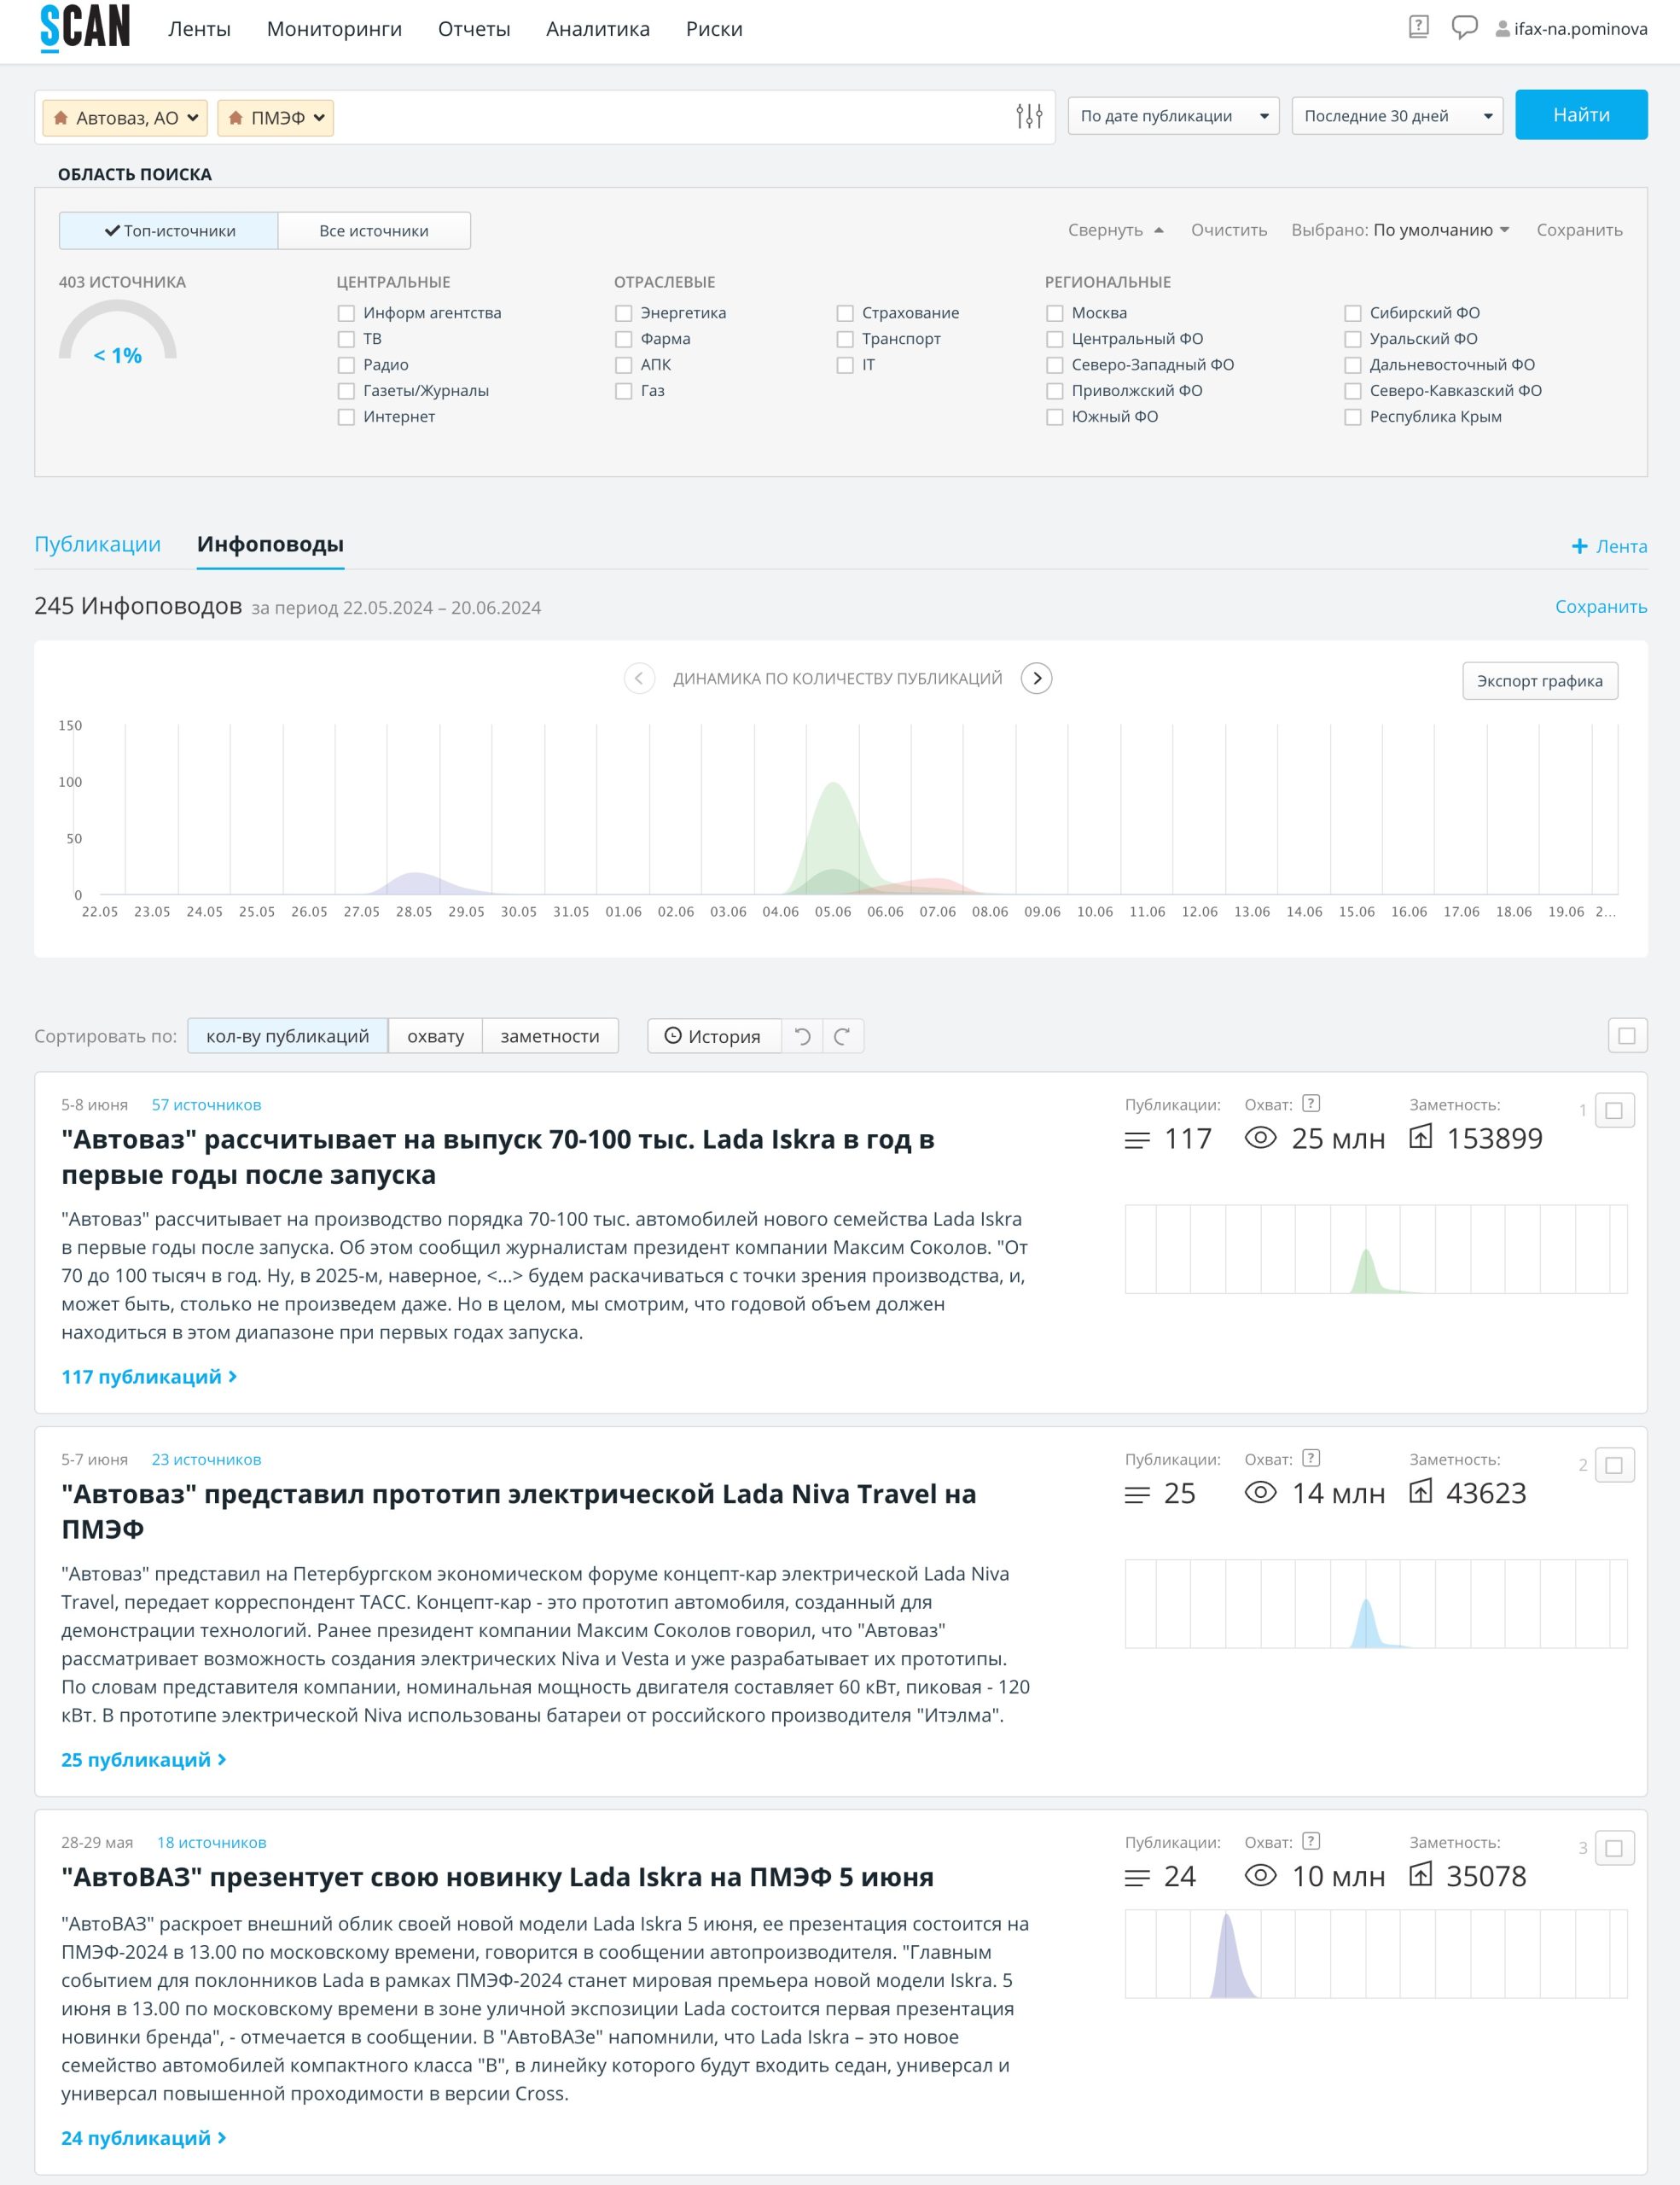Click the Охват help icon in third card

[x=1311, y=1842]
